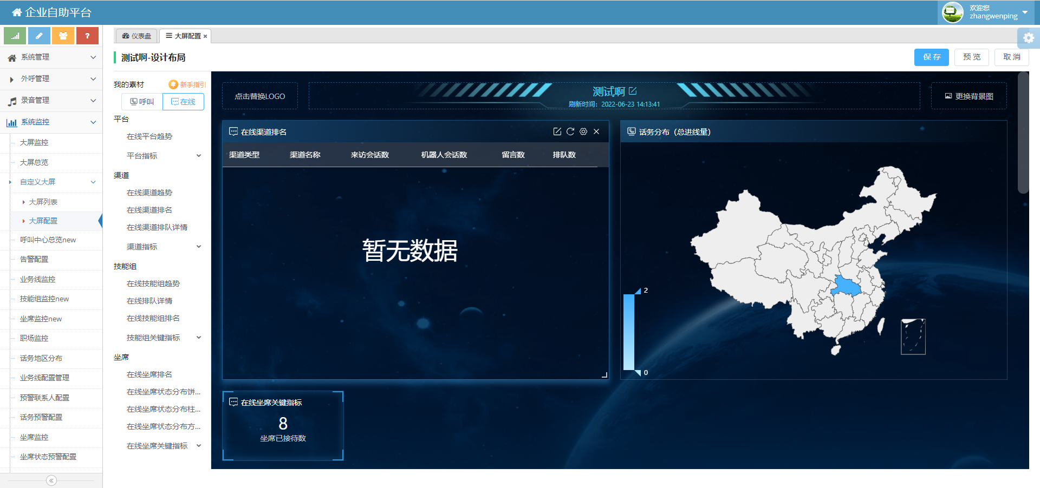Expand 录音管理 menu
1040x488 pixels.
coord(51,101)
